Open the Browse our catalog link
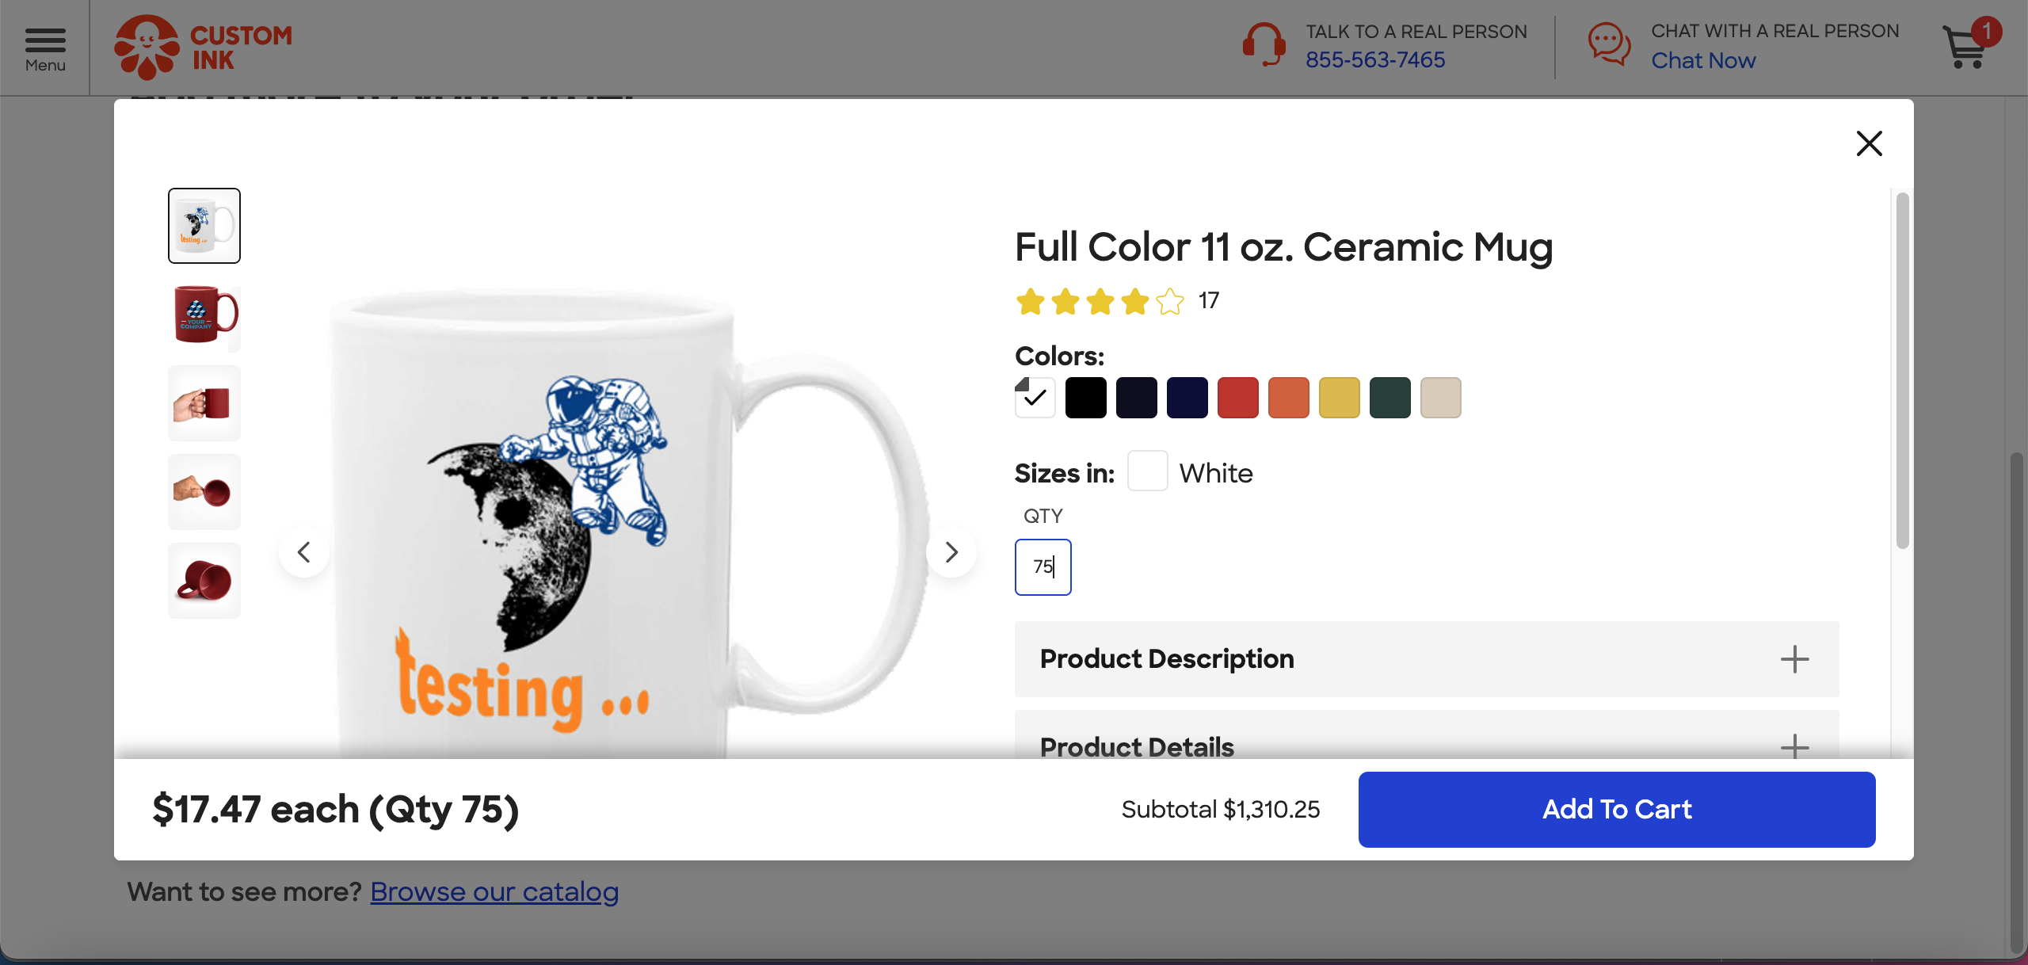Image resolution: width=2028 pixels, height=965 pixels. point(494,892)
